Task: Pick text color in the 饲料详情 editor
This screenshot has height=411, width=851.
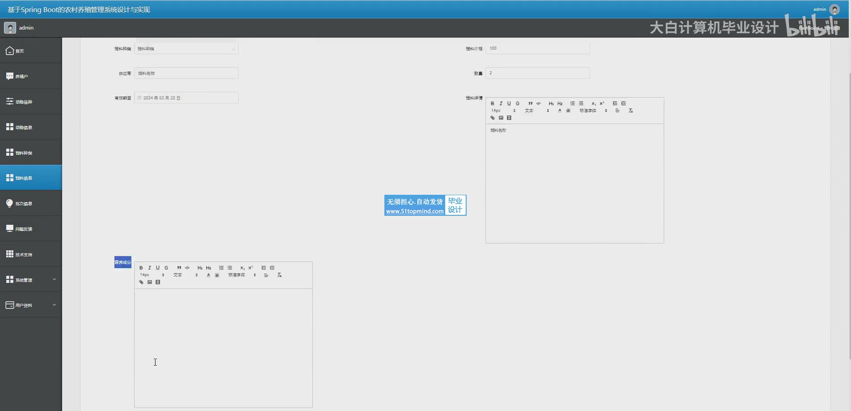Action: 560,111
